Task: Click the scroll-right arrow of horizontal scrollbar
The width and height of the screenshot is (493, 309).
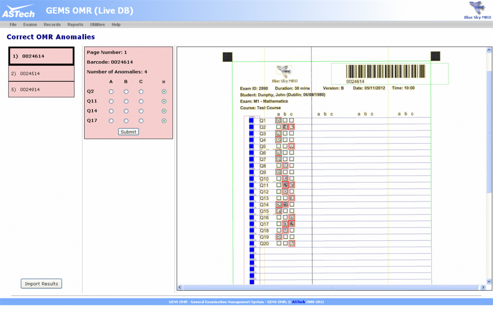Action: (x=482, y=287)
